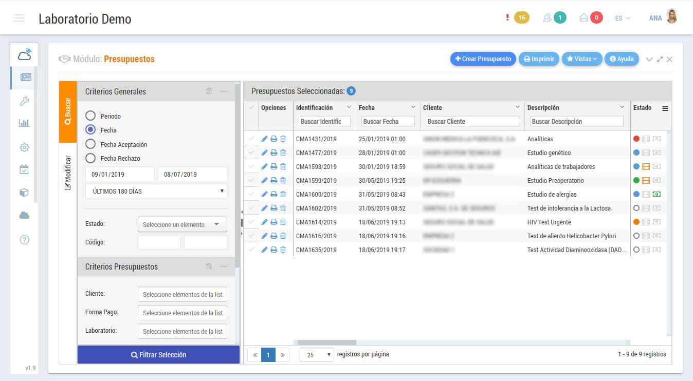Open the box package sidebar icon
This screenshot has width=693, height=381.
tap(24, 193)
